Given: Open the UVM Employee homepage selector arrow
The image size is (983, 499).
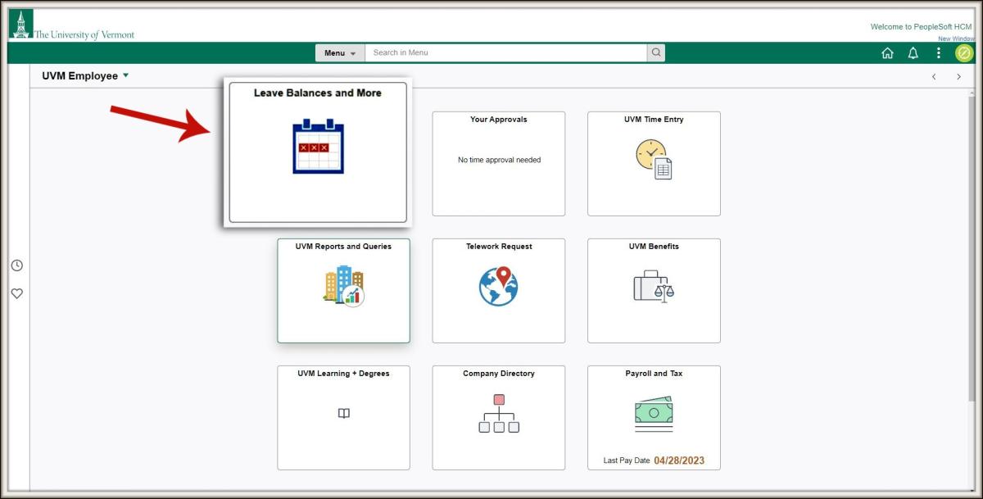Looking at the screenshot, I should click(126, 75).
